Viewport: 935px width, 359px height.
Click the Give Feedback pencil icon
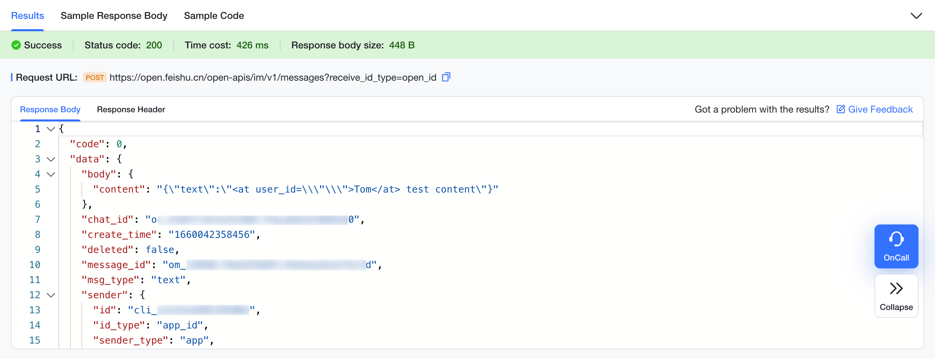(x=840, y=109)
